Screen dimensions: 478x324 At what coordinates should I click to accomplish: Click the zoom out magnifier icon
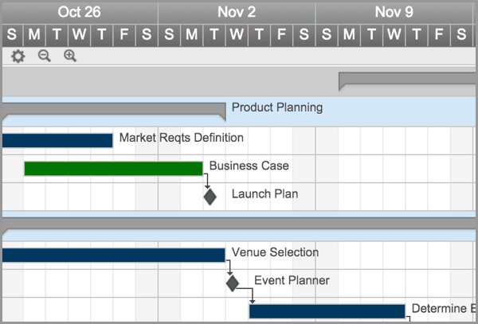(x=45, y=57)
